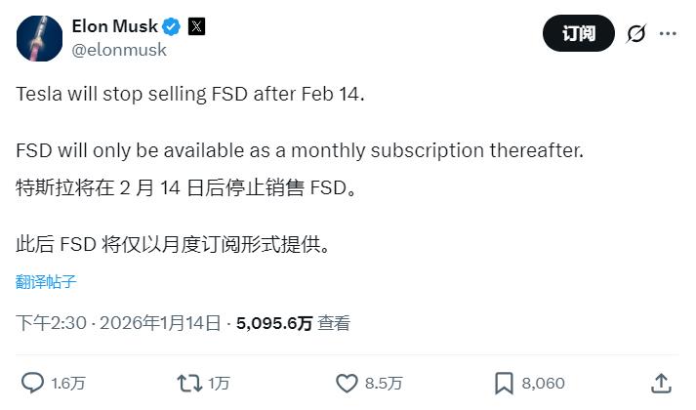
Task: Click the @elonmusk handle
Action: coord(118,49)
